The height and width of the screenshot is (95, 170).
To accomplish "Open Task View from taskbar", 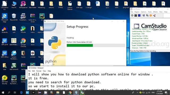I will click(15, 93).
